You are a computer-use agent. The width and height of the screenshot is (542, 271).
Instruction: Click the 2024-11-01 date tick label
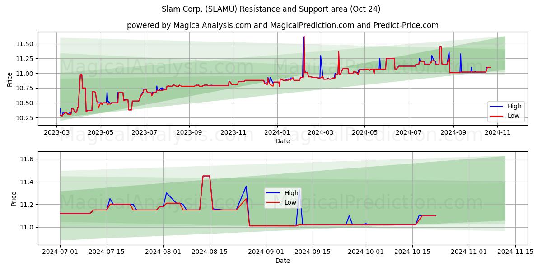coord(468,252)
